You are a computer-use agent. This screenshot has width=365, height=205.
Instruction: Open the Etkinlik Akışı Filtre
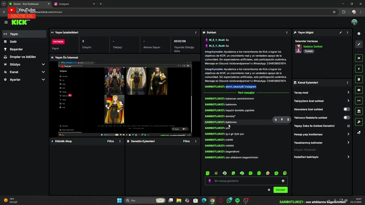pos(110,141)
